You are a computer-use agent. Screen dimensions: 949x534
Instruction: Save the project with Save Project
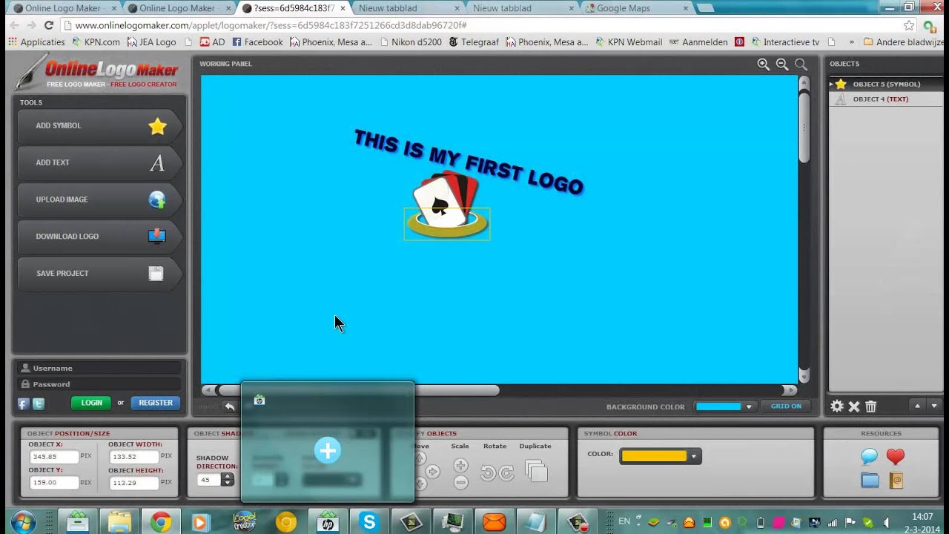pos(99,274)
